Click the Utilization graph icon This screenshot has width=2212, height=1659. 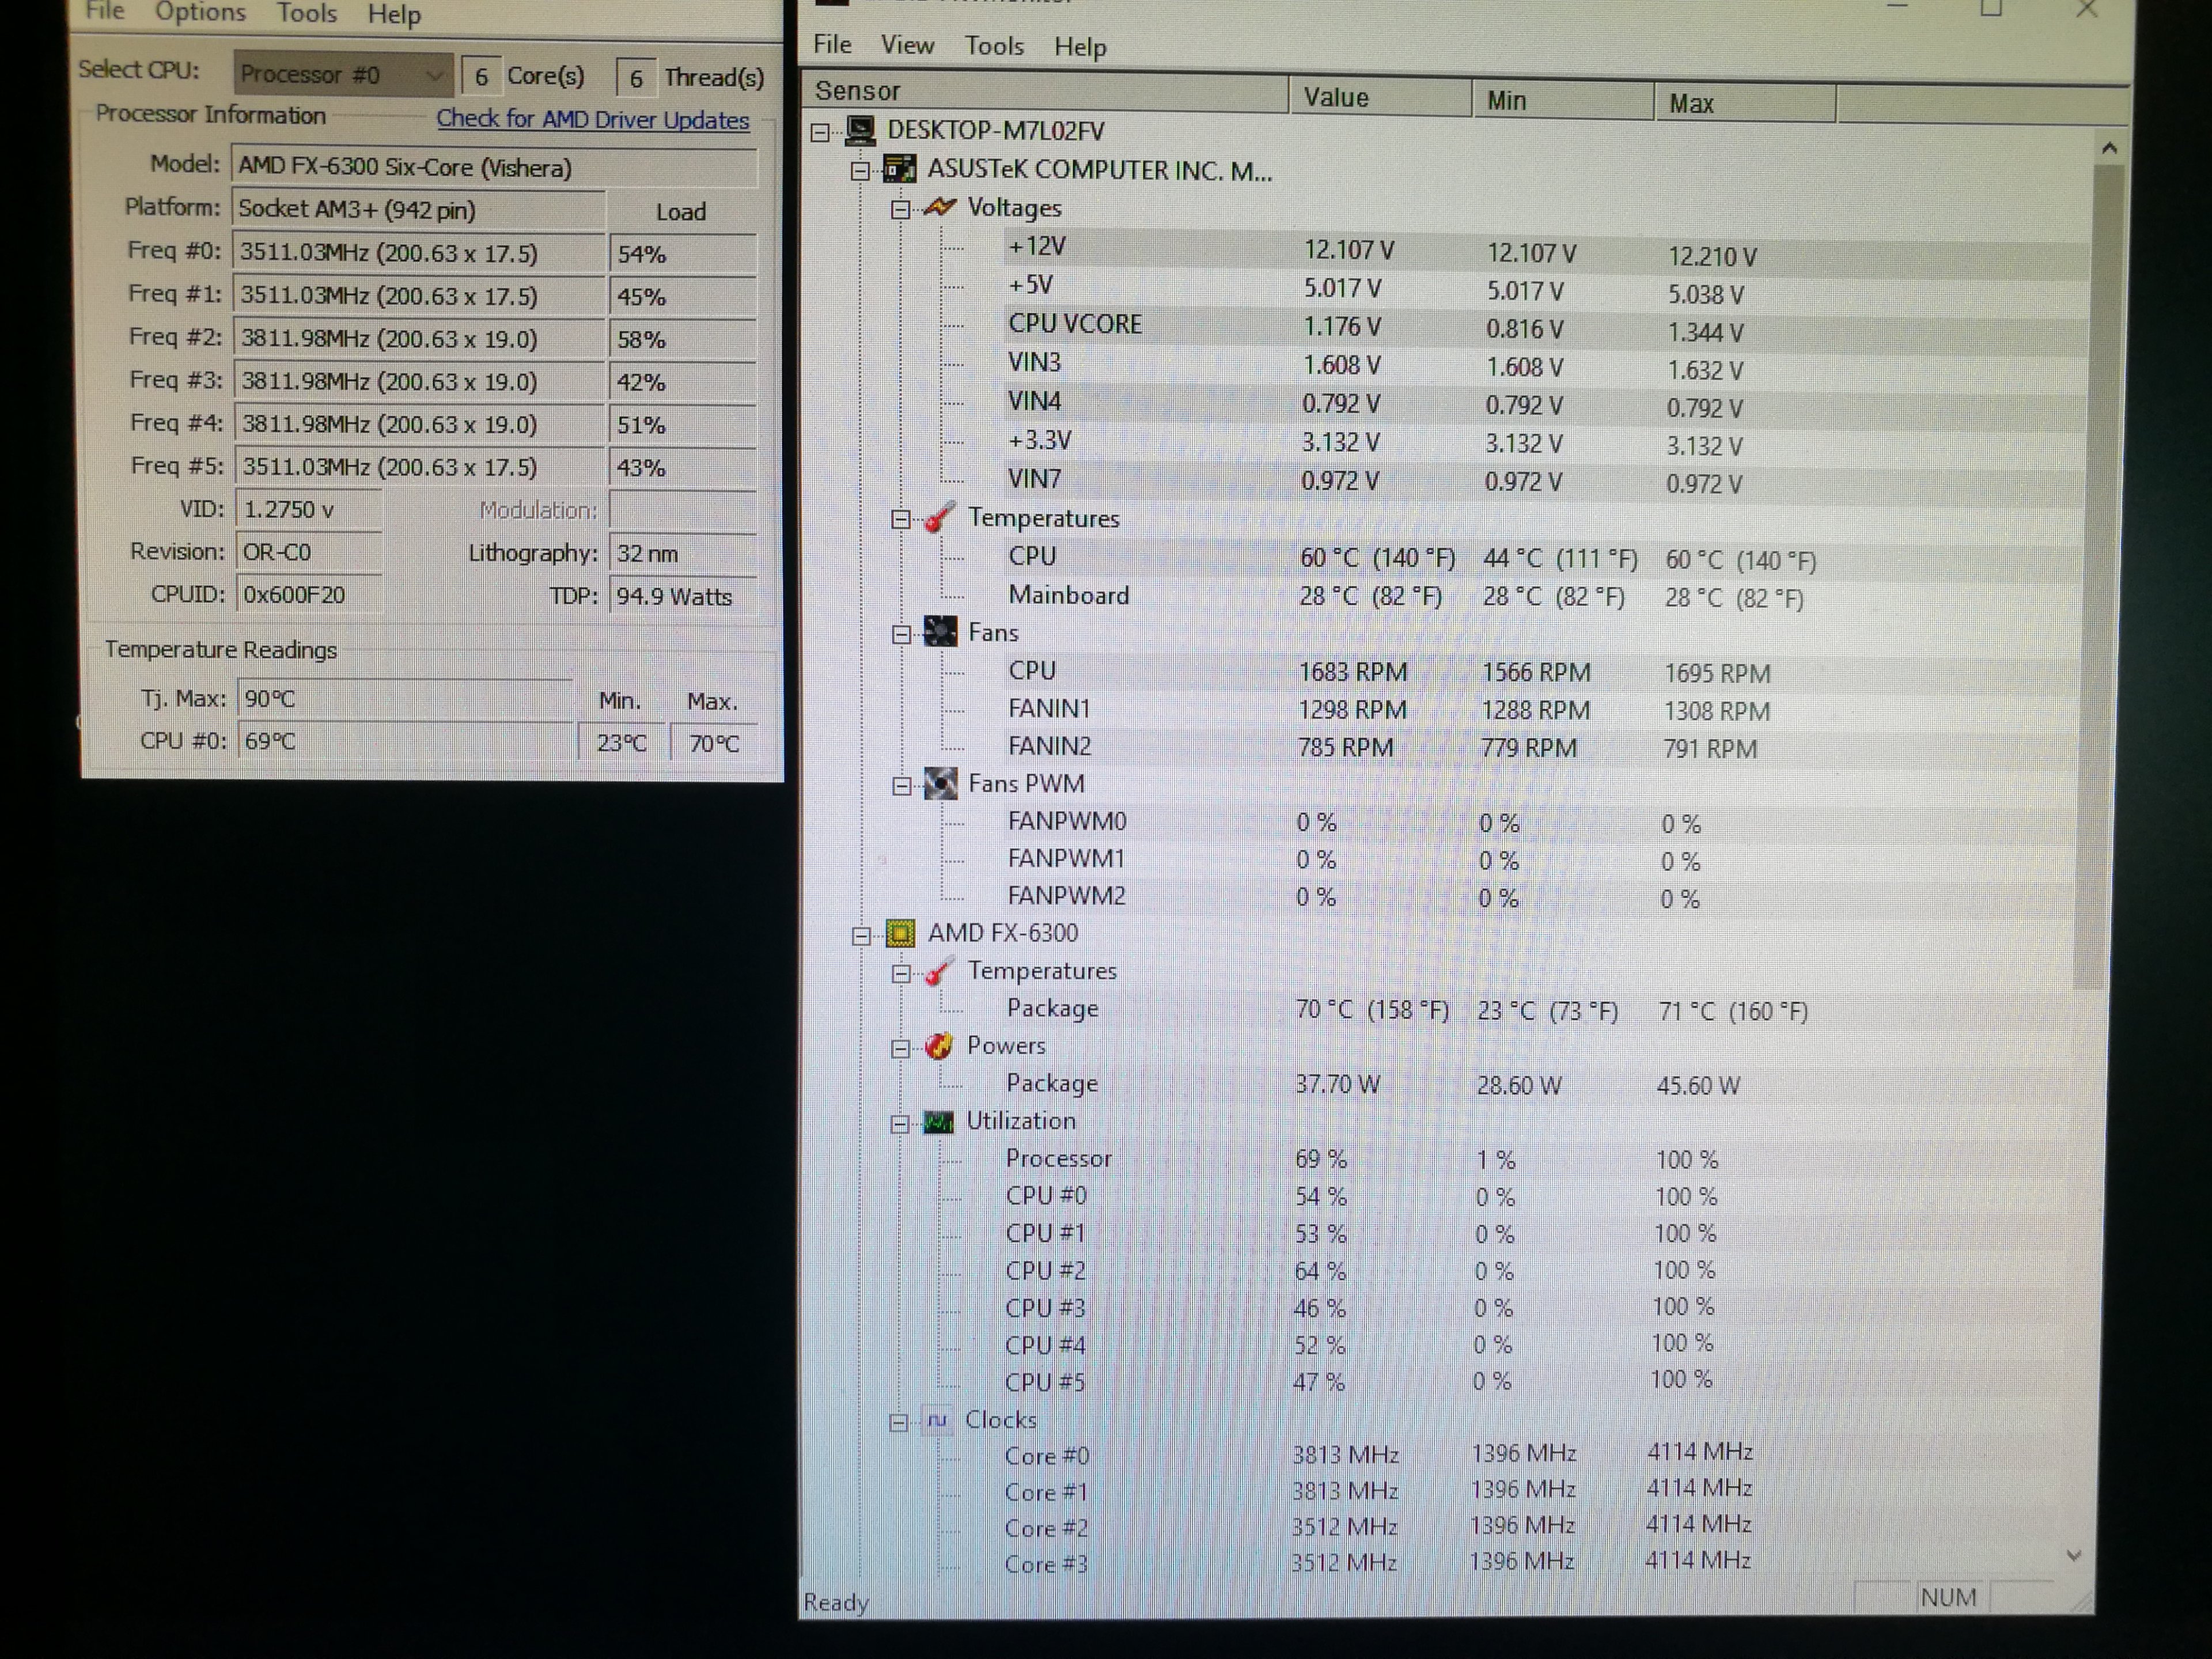[x=938, y=1121]
